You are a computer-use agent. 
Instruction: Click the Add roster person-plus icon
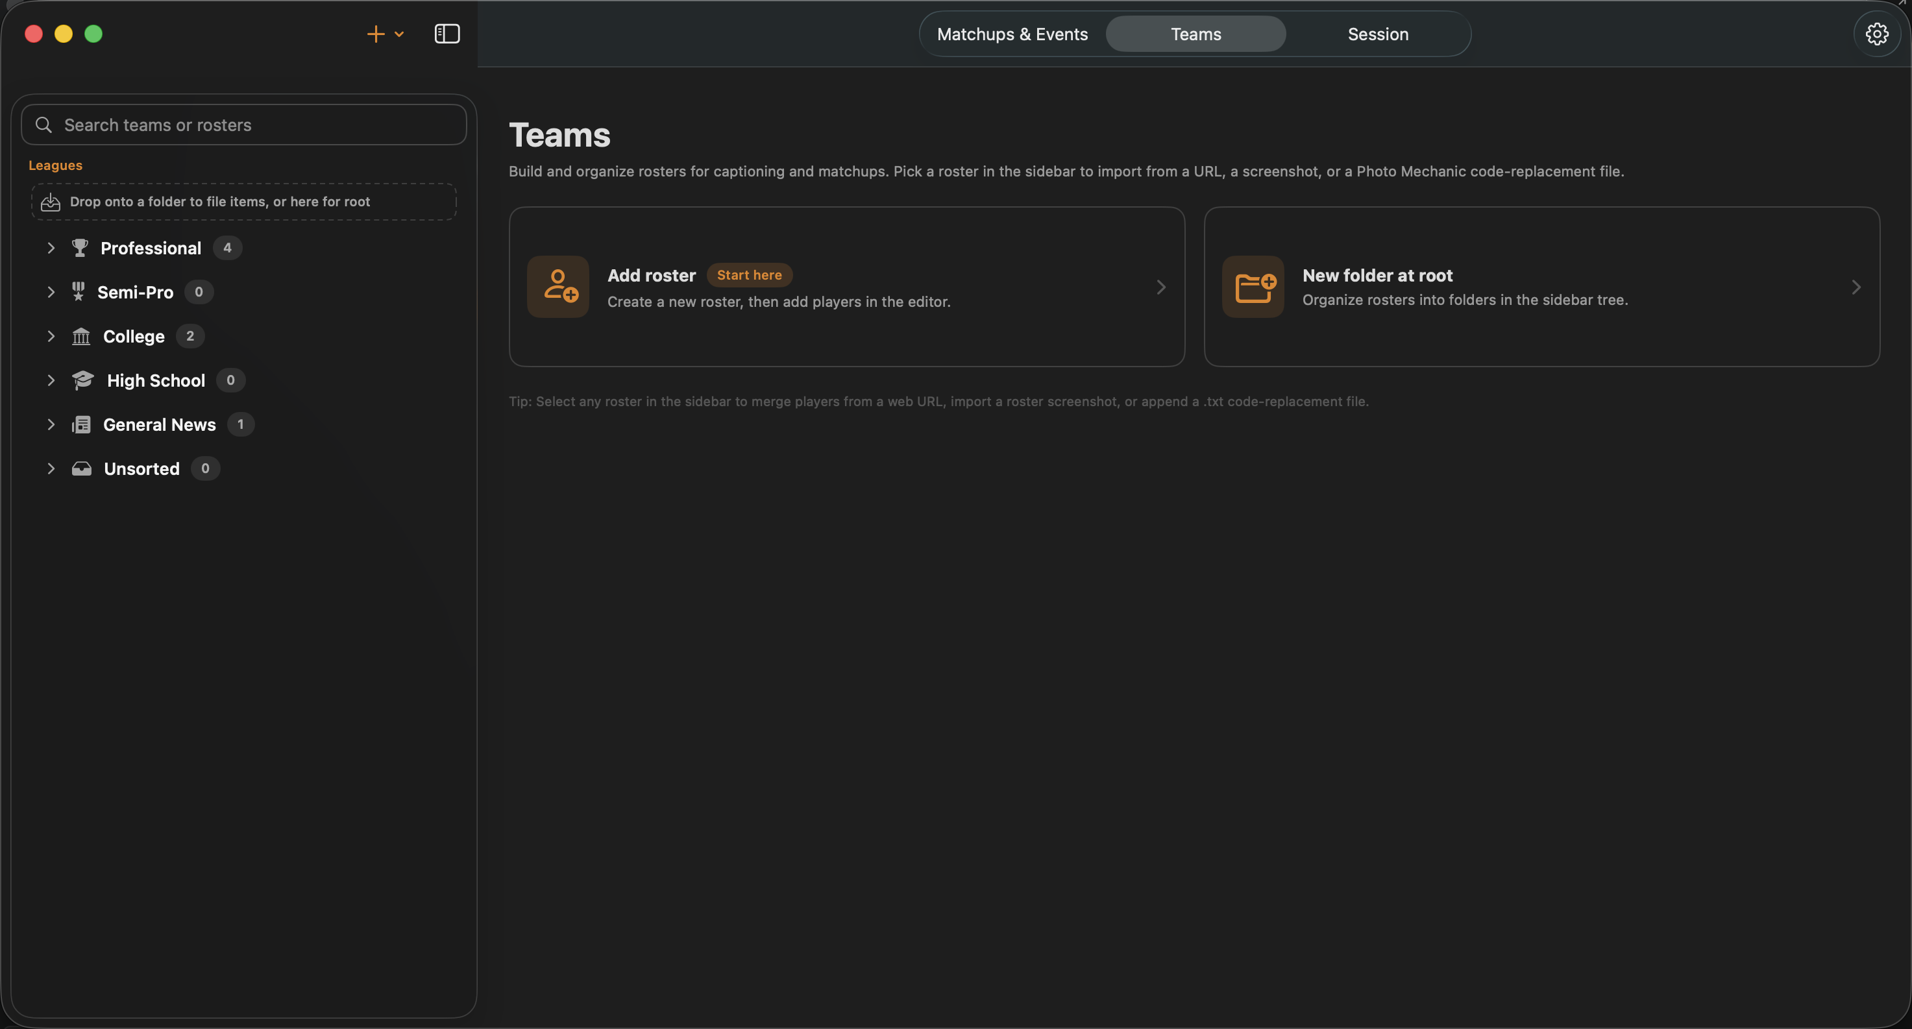pos(558,286)
